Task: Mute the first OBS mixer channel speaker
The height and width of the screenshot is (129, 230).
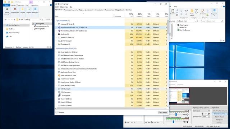Action: coord(184,115)
